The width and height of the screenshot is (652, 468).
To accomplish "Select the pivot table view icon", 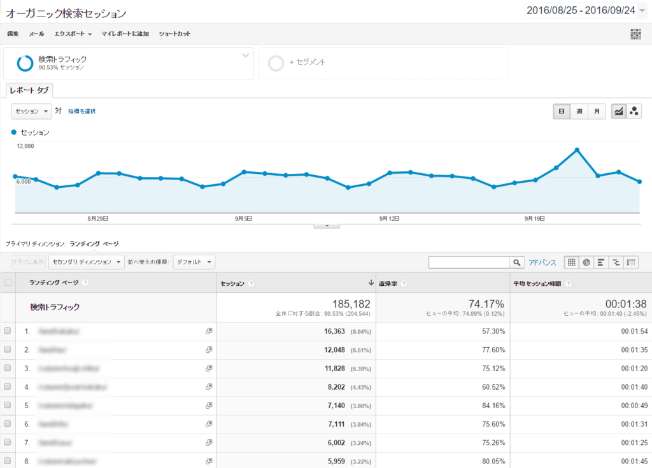I will click(631, 262).
